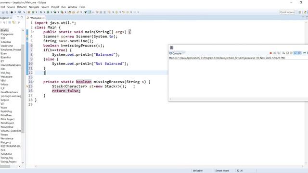Close the Main.java editor tab
The image size is (308, 173).
pyautogui.click(x=43, y=18)
